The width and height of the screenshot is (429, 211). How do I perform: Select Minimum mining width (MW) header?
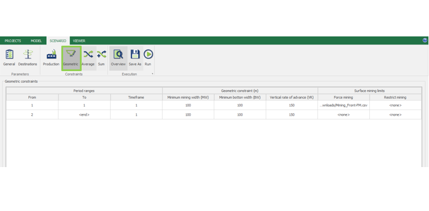coord(188,97)
